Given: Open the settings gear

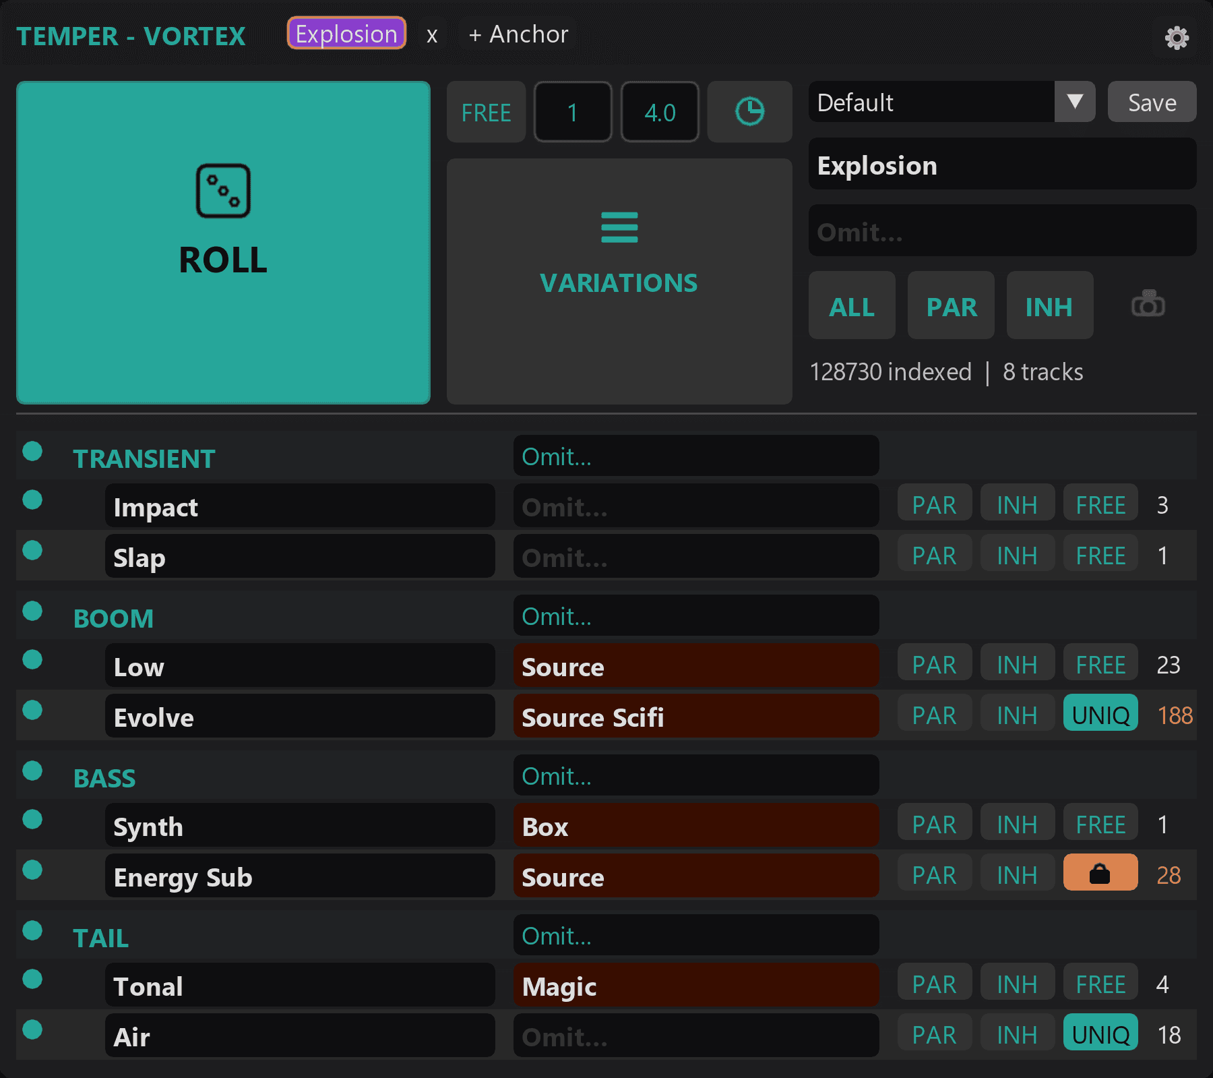Looking at the screenshot, I should [x=1177, y=37].
